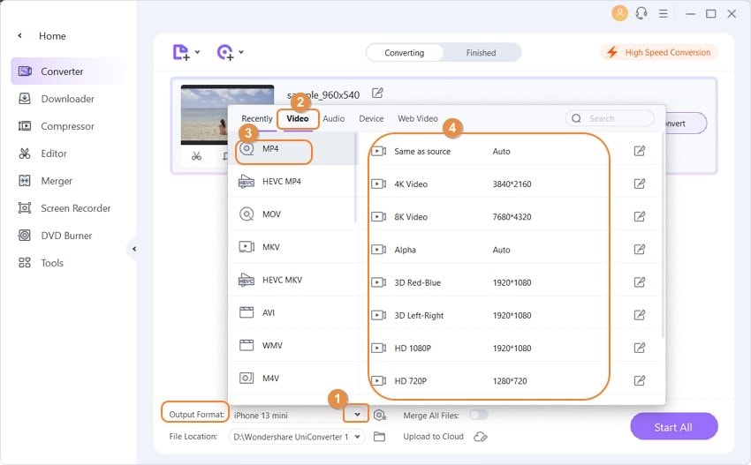Switch to the Device tab

coord(371,118)
